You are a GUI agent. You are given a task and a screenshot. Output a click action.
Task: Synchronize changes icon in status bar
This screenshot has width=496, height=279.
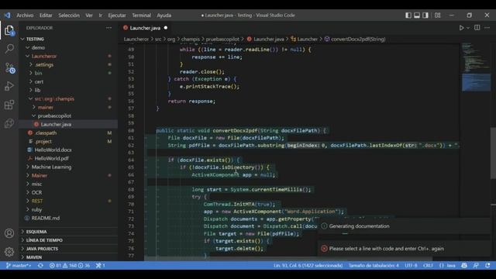point(40,265)
